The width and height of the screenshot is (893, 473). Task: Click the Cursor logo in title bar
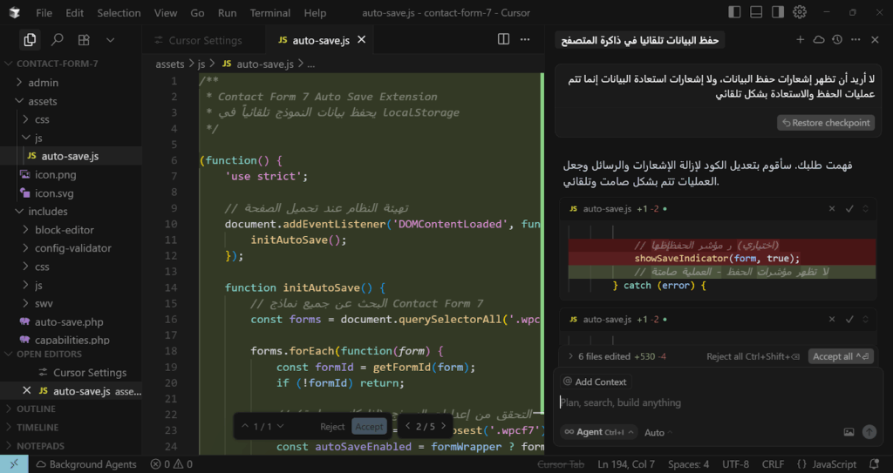(14, 12)
